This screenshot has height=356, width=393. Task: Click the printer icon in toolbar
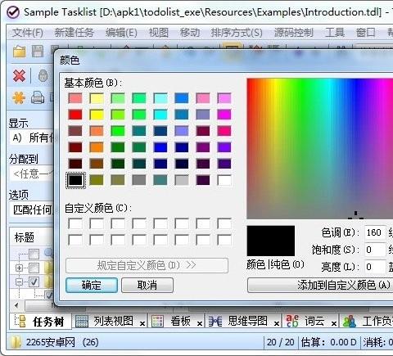click(38, 97)
